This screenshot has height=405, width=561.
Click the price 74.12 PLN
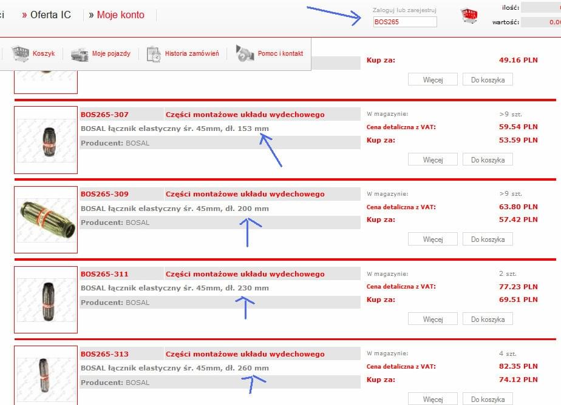coord(518,380)
